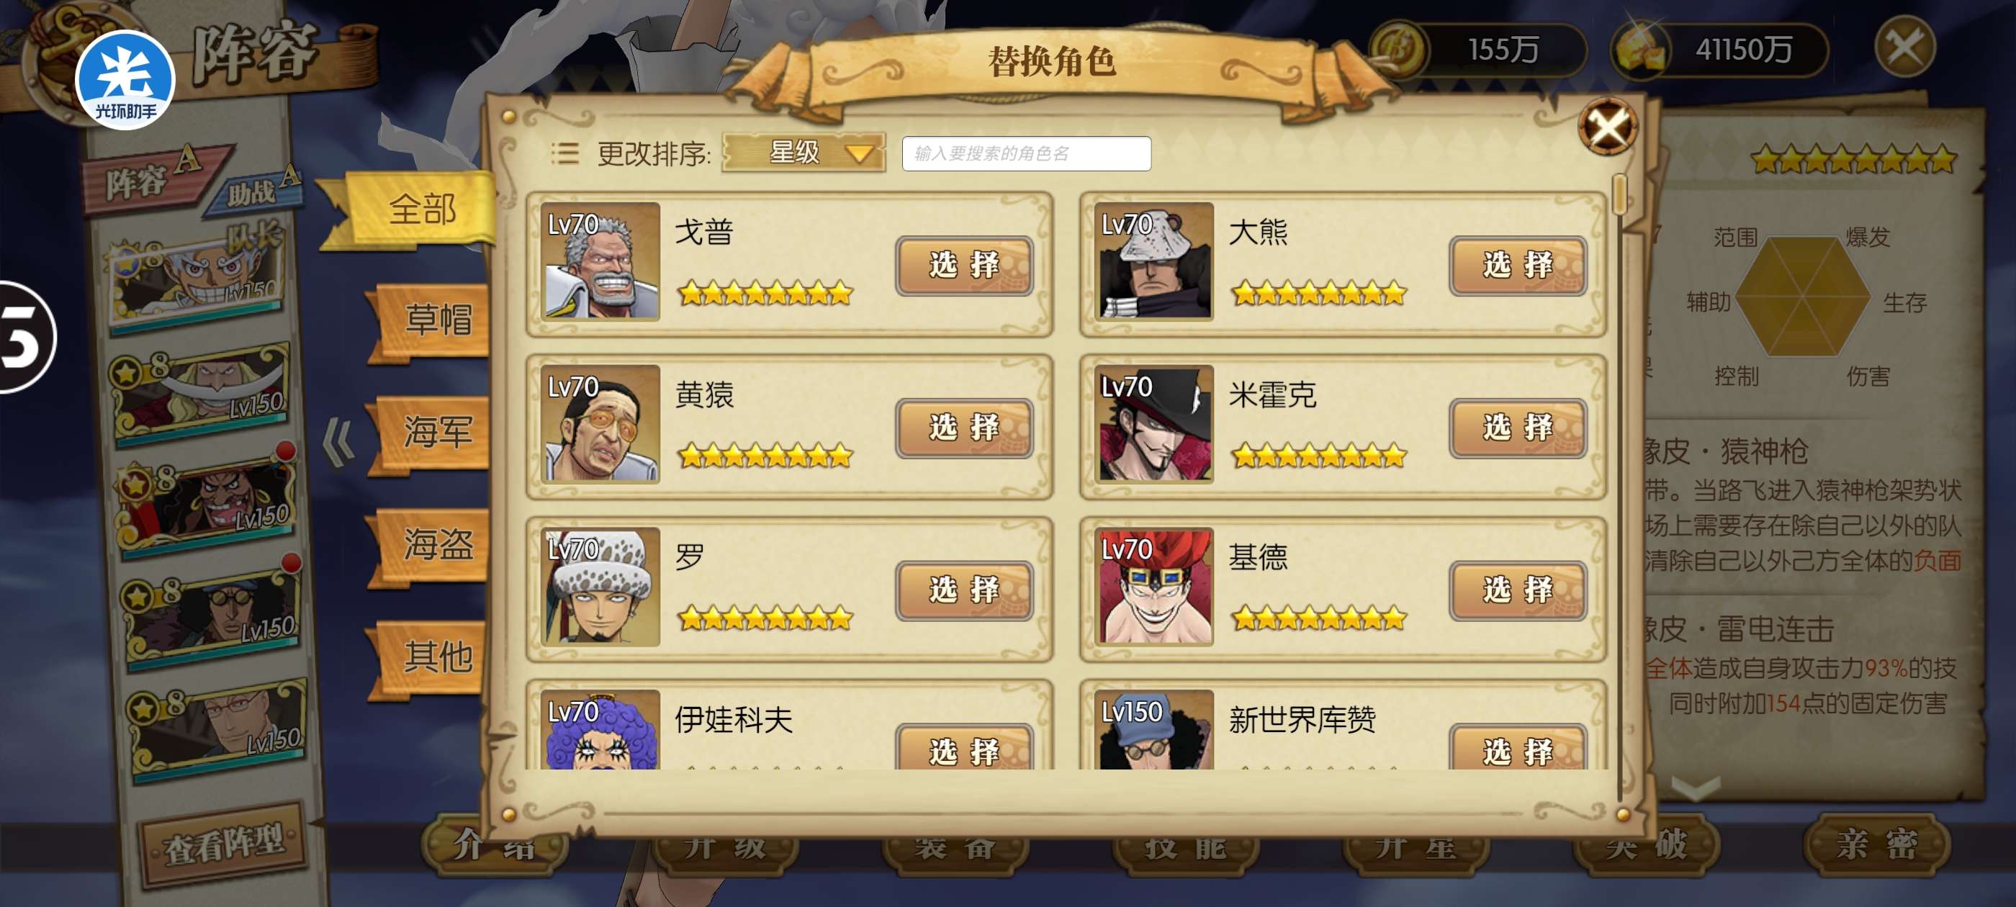Click the 查看阵型 button
This screenshot has width=2016, height=907.
click(225, 843)
